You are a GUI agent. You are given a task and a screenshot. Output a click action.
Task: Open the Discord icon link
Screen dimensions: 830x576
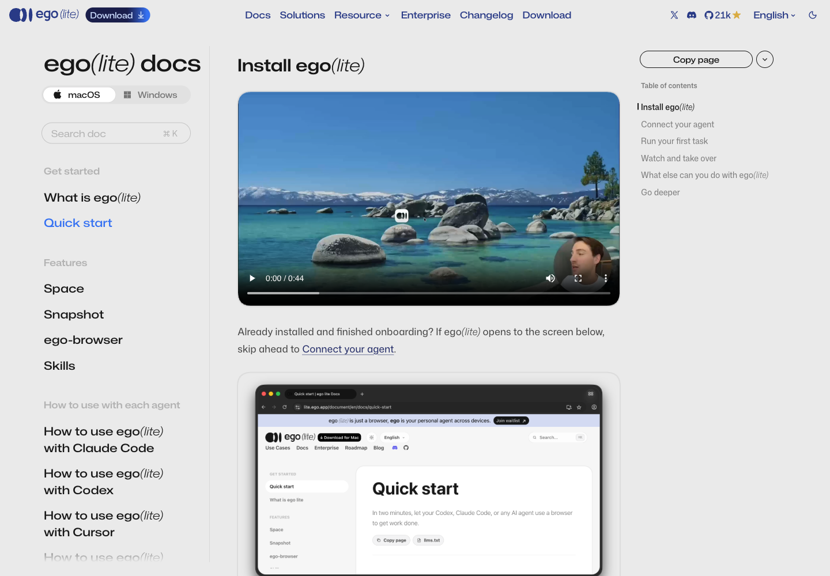tap(692, 15)
